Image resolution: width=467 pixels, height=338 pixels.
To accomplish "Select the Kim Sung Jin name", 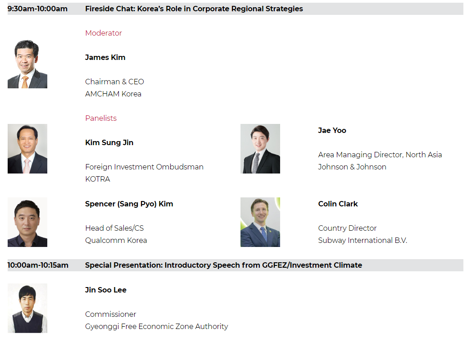I will 109,142.
